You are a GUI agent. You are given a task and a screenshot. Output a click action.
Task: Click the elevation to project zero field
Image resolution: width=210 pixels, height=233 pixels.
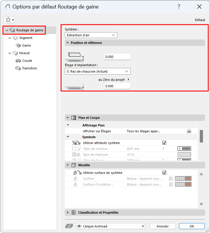[117, 86]
